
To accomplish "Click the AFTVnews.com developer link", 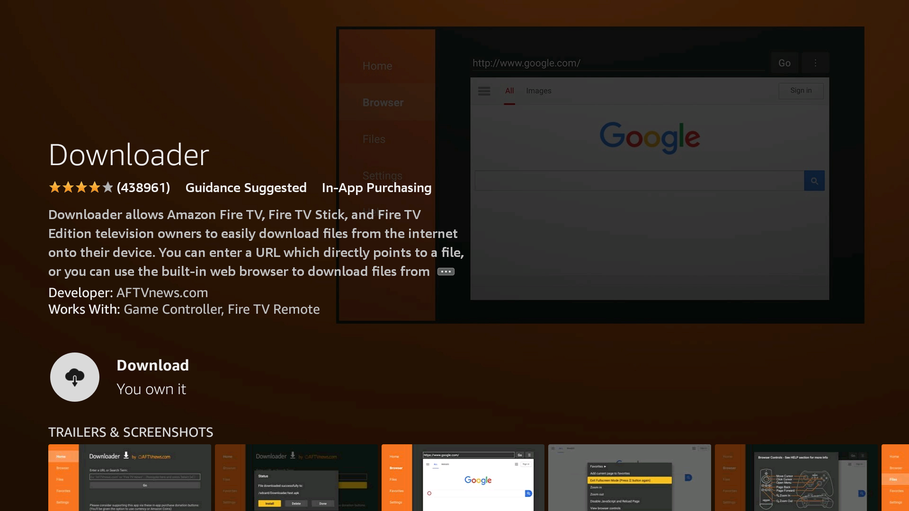I will pyautogui.click(x=162, y=292).
